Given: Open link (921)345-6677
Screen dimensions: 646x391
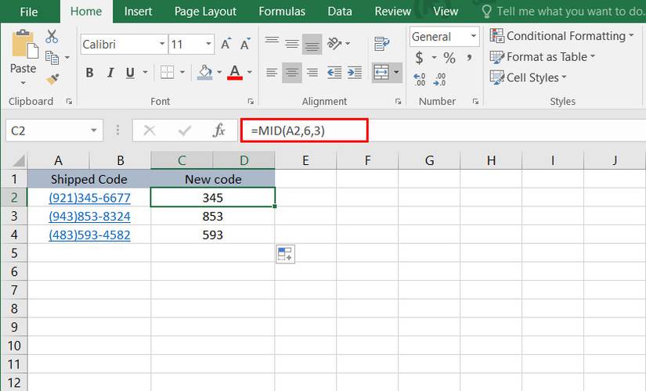Looking at the screenshot, I should click(x=89, y=198).
